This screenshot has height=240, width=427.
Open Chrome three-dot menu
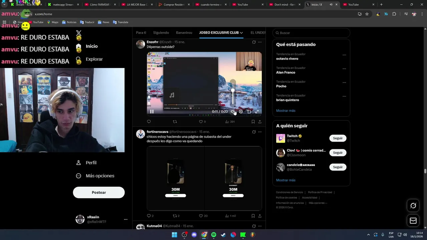point(422,14)
